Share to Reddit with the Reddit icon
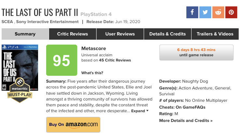This screenshot has height=134, width=244. [218, 12]
